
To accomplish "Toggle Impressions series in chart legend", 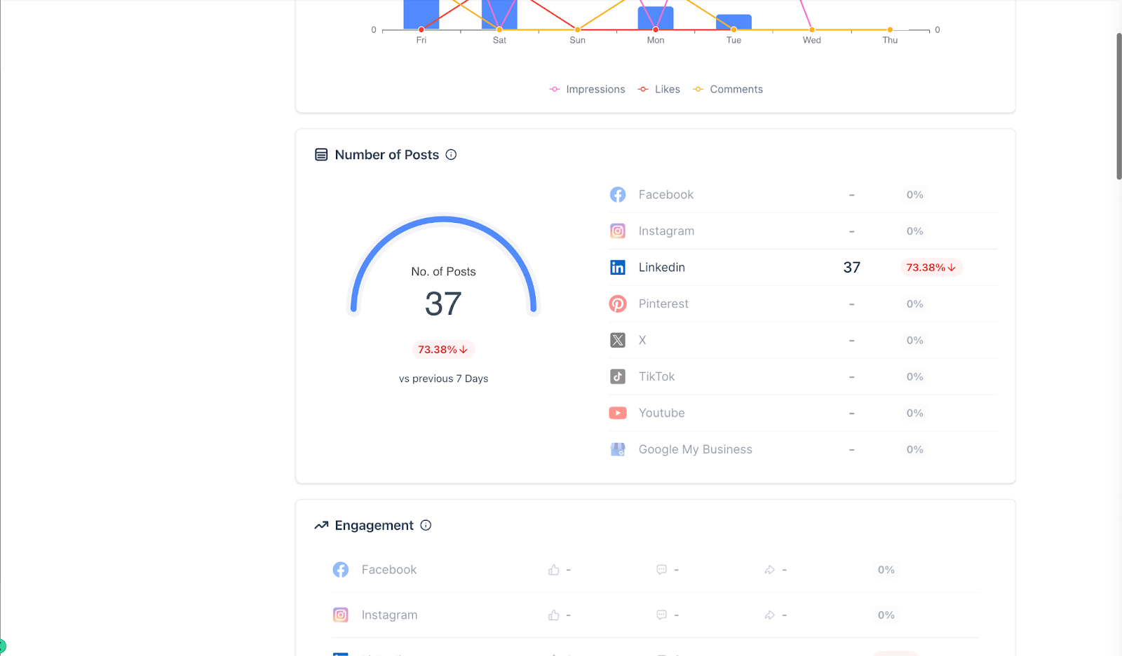I will click(x=587, y=90).
